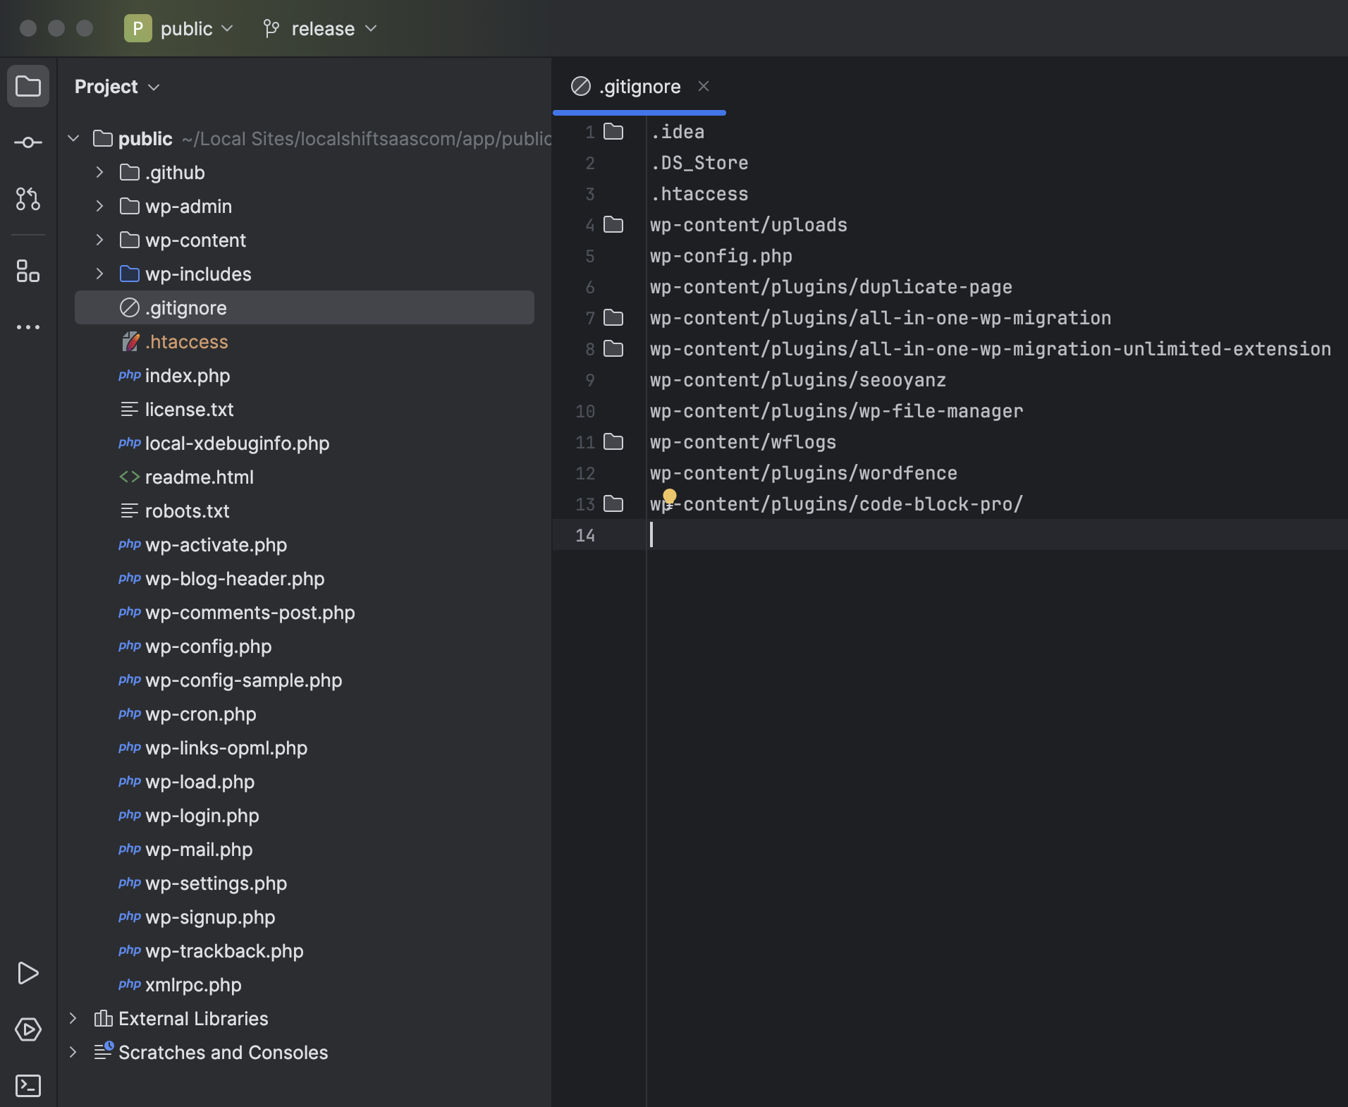1348x1107 pixels.
Task: Open the Pull Requests tool window
Action: point(28,200)
